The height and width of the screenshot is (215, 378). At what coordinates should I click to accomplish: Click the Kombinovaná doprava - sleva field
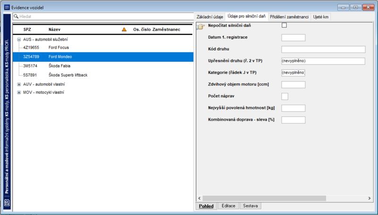tap(293, 120)
